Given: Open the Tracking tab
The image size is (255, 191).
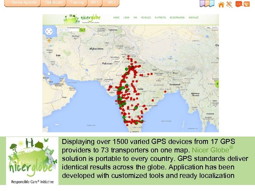Looking at the screenshot, I should coord(77,3).
